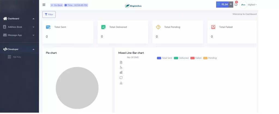Click the plus icon to add balance

(x=231, y=4)
